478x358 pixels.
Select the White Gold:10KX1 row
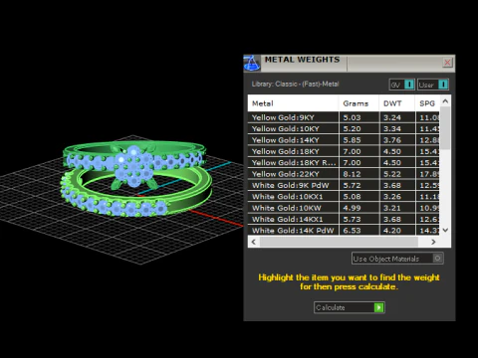click(x=344, y=197)
